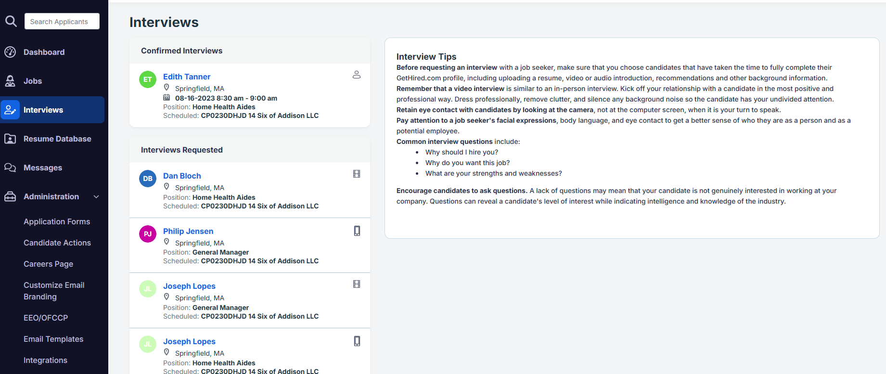Click the Jobs sidebar icon
Viewport: 886px width, 374px height.
tap(10, 81)
